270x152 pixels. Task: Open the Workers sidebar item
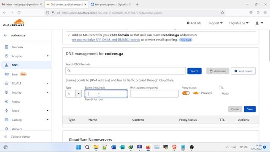click(17, 129)
